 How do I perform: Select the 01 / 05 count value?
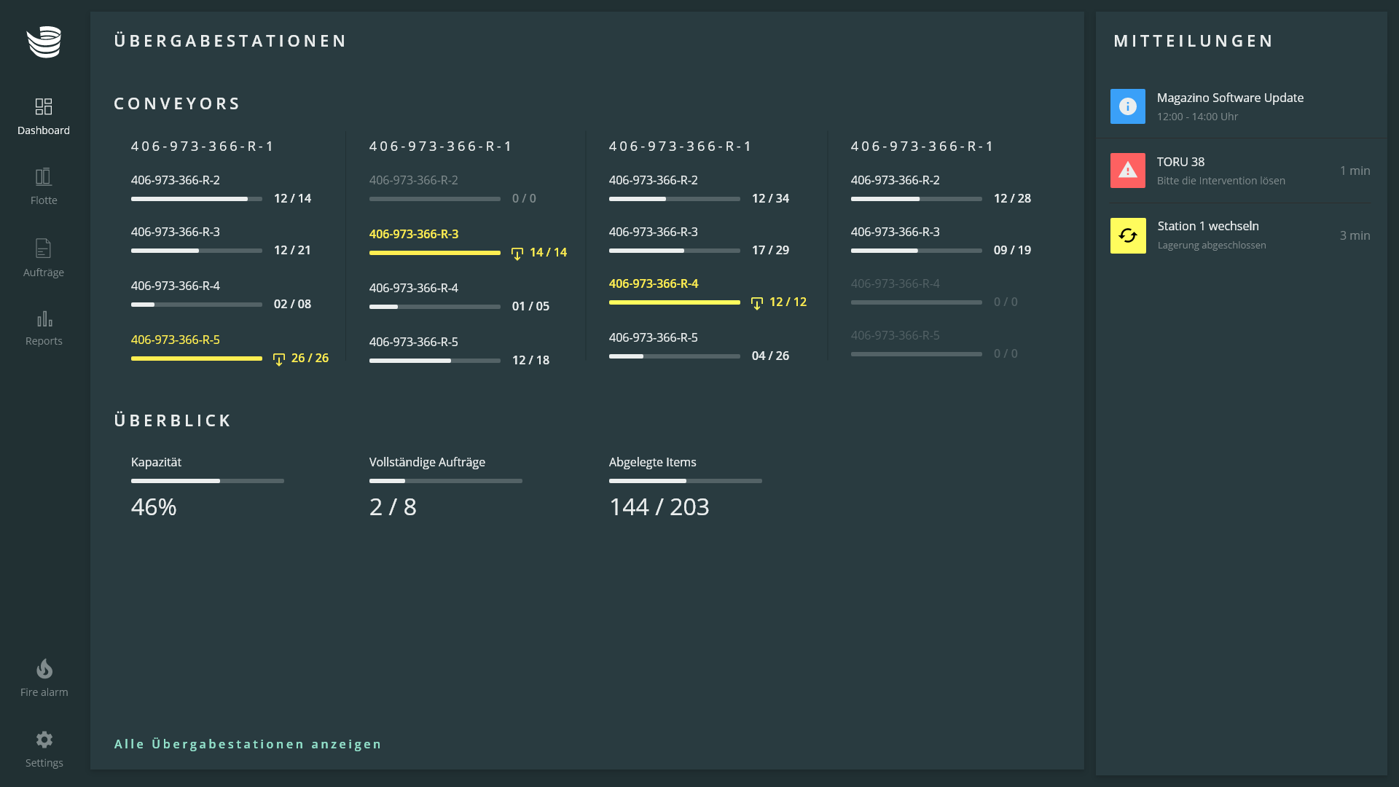click(530, 306)
